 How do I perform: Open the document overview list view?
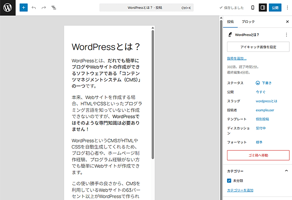point(54,8)
